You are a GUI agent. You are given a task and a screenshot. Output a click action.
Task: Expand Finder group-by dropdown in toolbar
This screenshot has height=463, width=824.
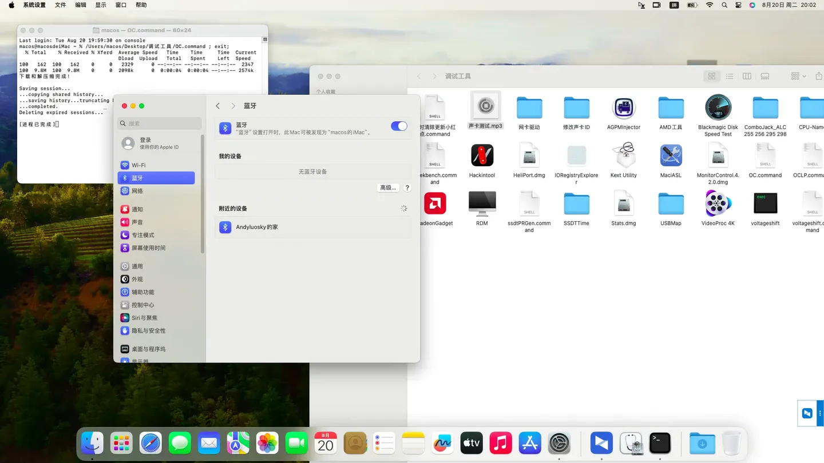click(798, 76)
